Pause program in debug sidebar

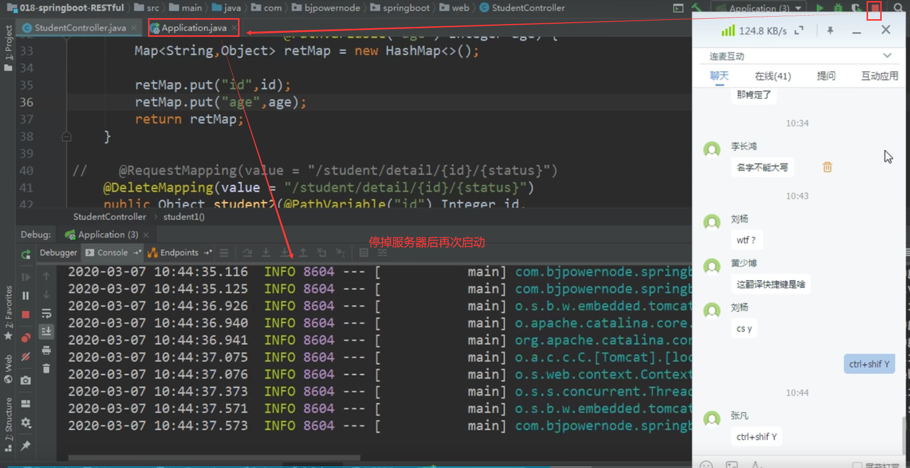pyautogui.click(x=26, y=296)
